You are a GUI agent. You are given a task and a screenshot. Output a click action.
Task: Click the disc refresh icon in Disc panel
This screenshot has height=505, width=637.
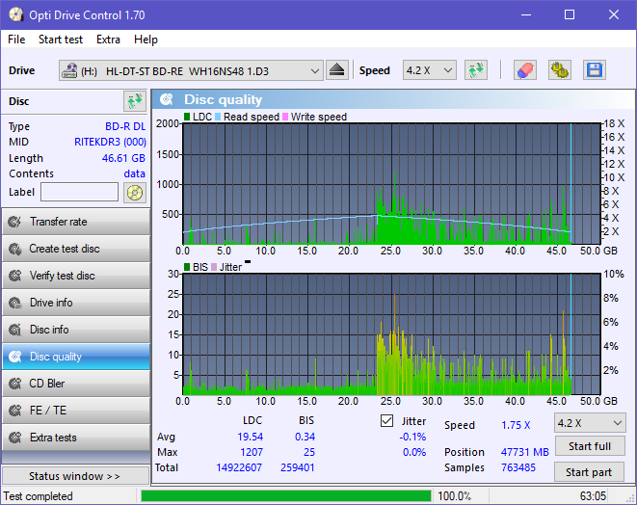click(x=134, y=101)
